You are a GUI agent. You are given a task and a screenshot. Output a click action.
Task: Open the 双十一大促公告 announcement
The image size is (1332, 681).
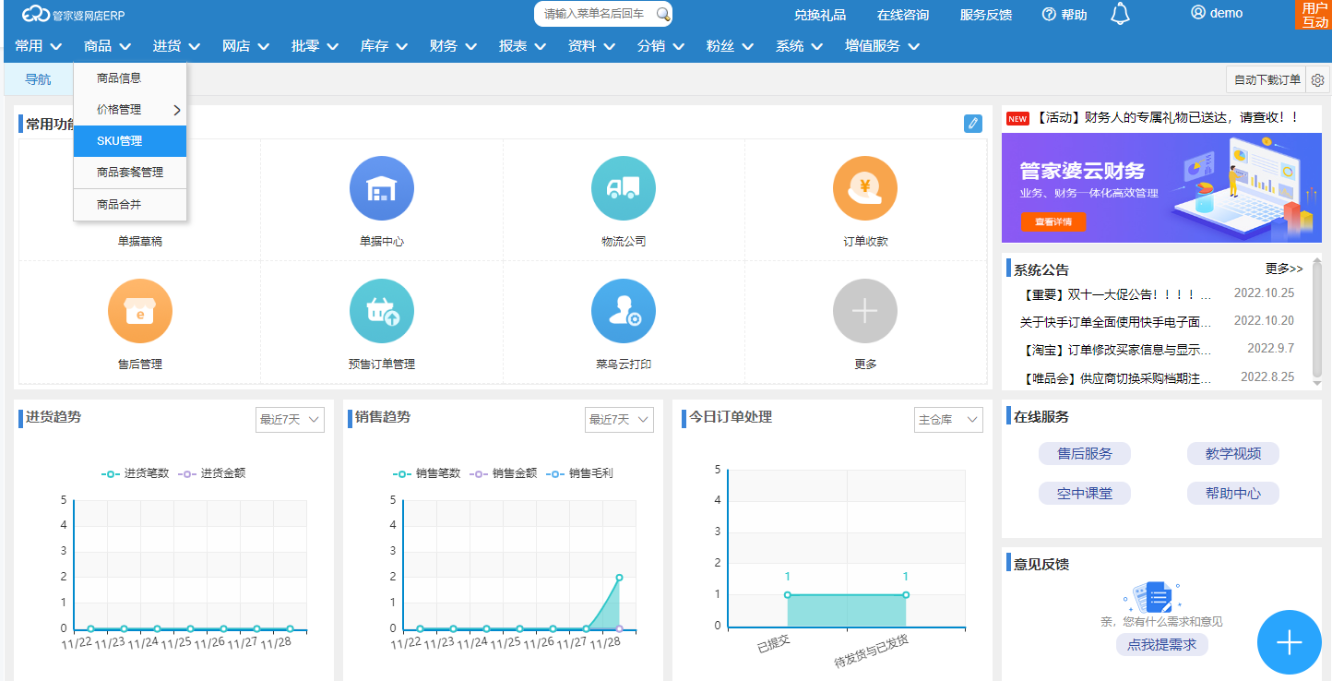[x=1115, y=295]
